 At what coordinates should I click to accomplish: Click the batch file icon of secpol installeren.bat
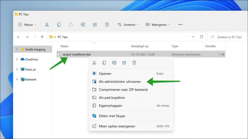click(x=60, y=54)
